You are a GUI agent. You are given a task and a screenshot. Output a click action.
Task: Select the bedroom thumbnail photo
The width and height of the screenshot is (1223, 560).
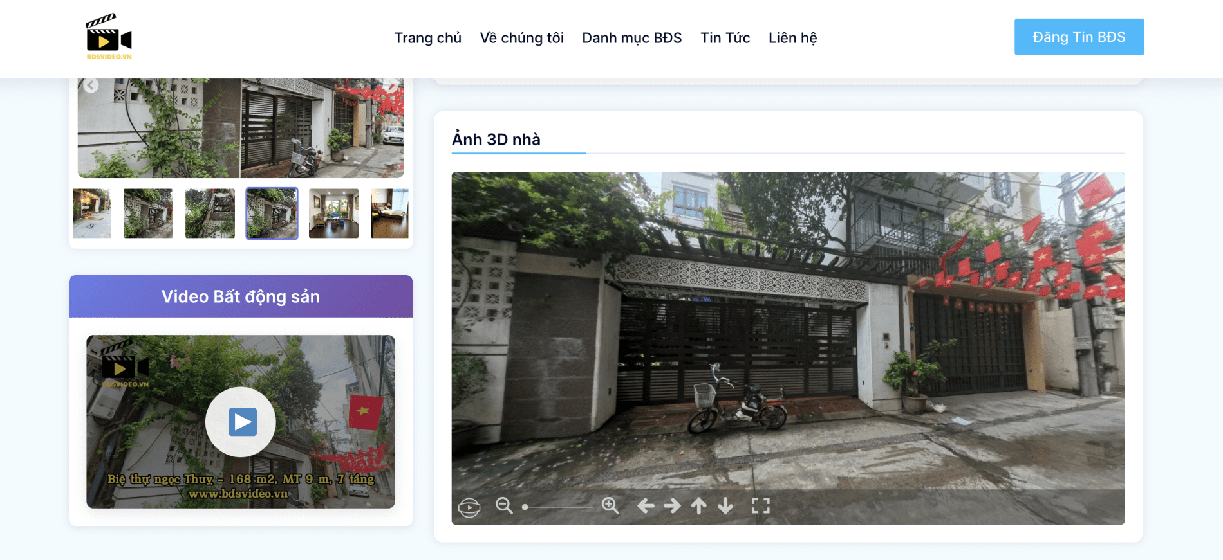point(390,213)
